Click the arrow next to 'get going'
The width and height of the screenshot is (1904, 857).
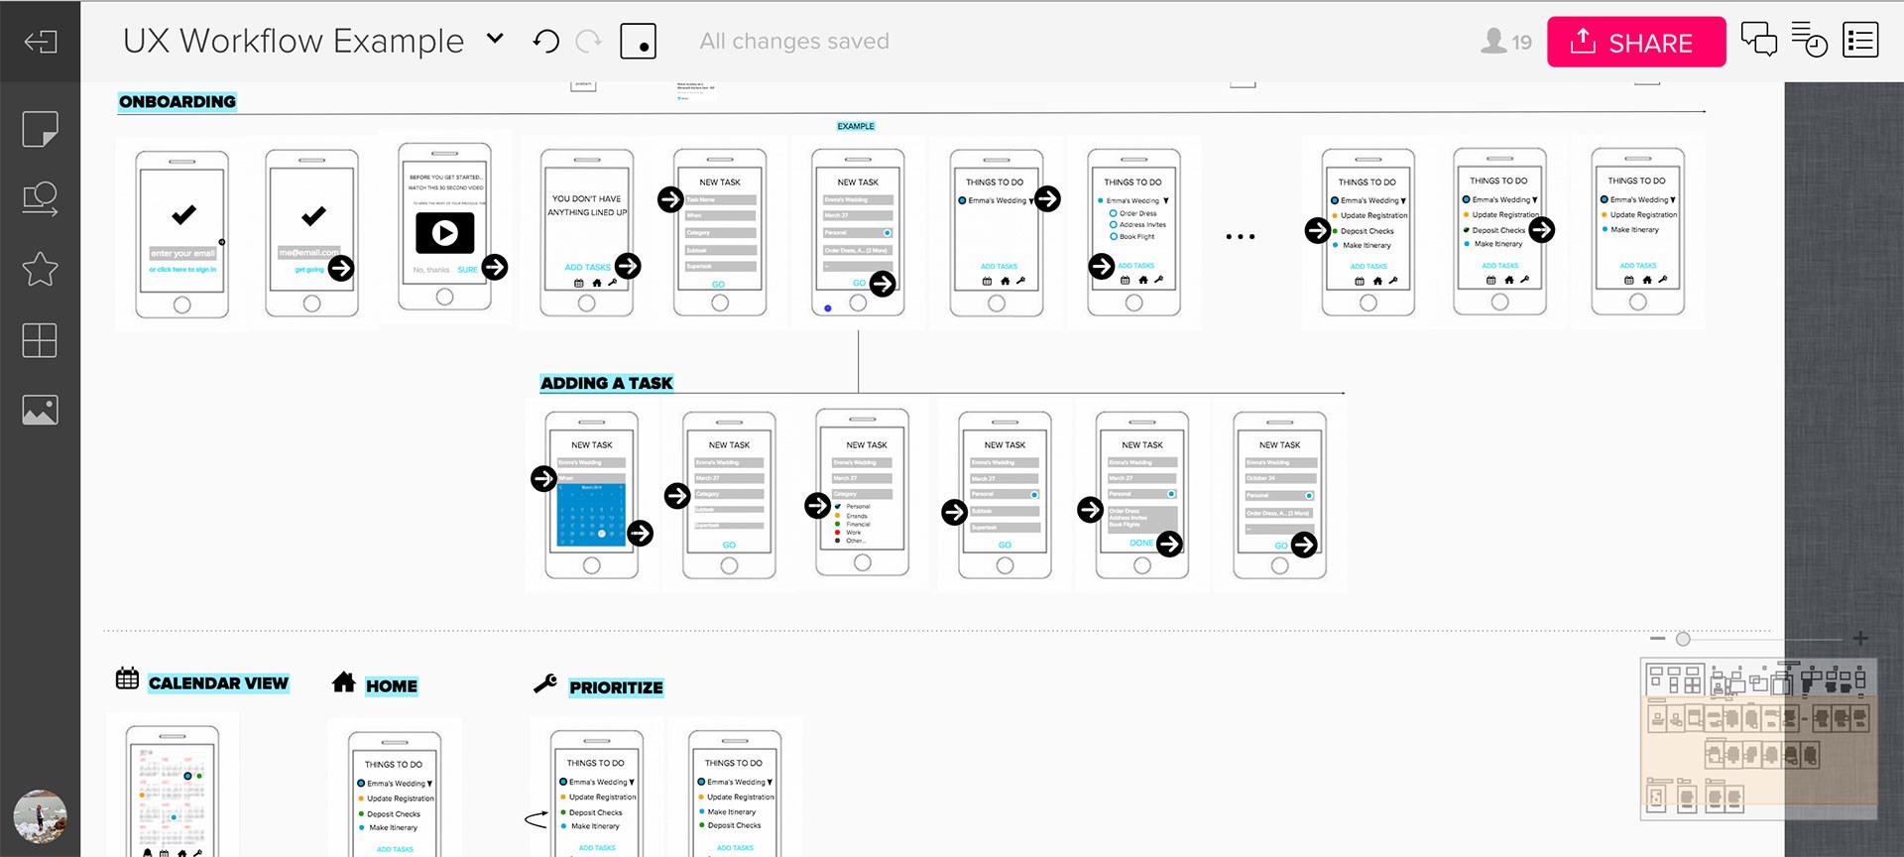click(341, 268)
